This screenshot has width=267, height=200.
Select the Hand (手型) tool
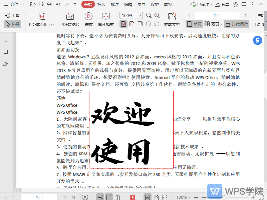[x=13, y=15]
